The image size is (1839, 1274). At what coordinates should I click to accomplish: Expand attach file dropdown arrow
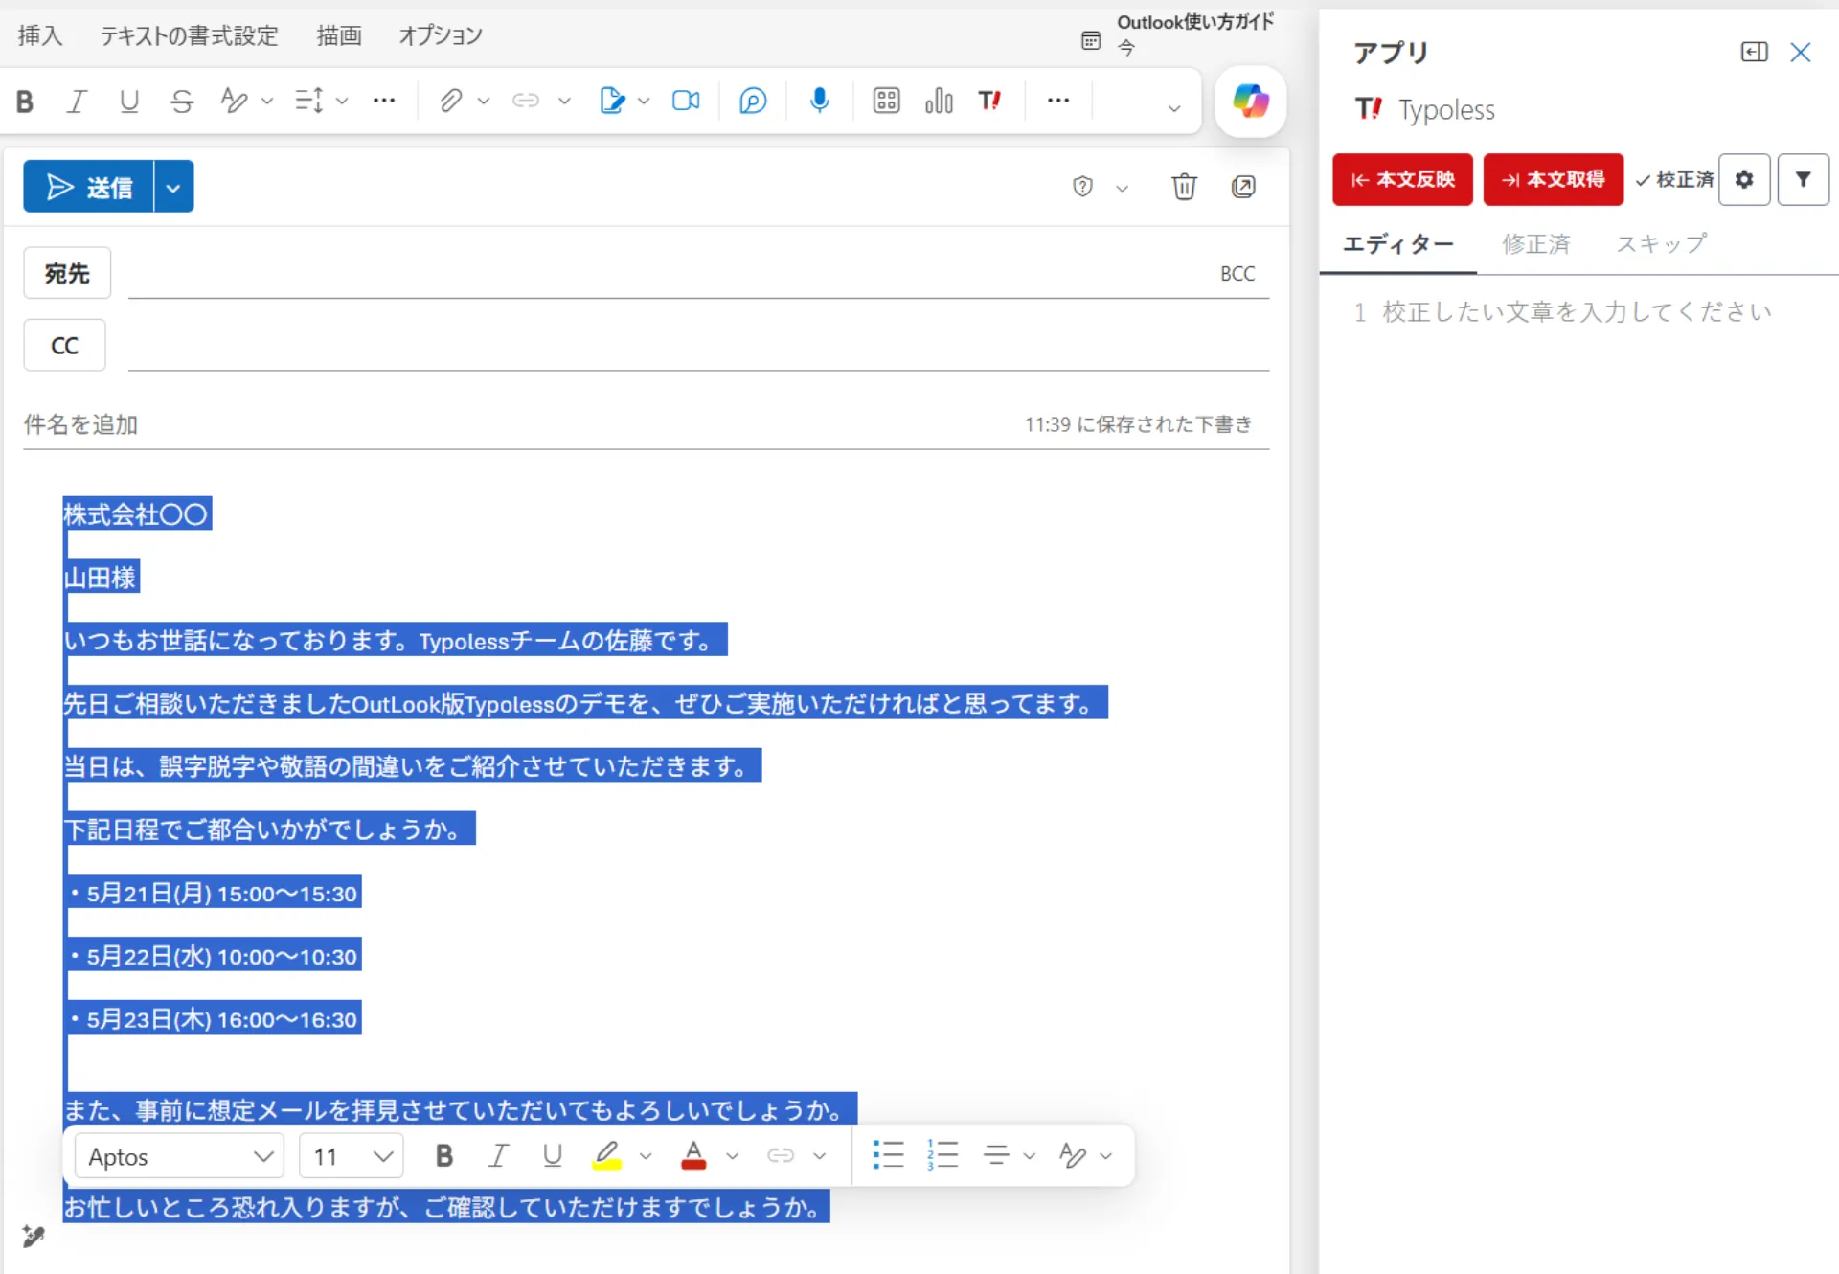point(484,101)
